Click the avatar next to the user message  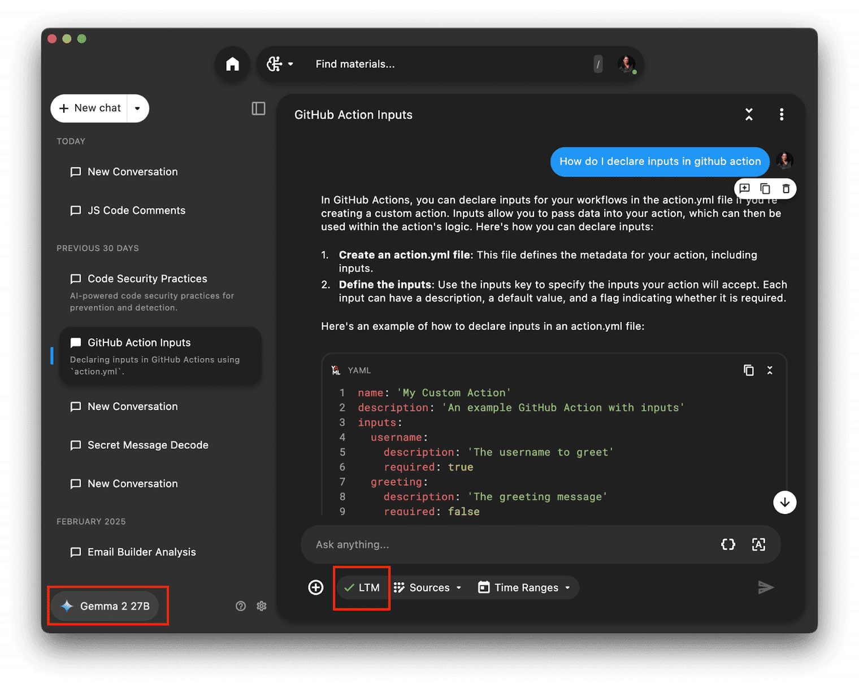(x=784, y=161)
